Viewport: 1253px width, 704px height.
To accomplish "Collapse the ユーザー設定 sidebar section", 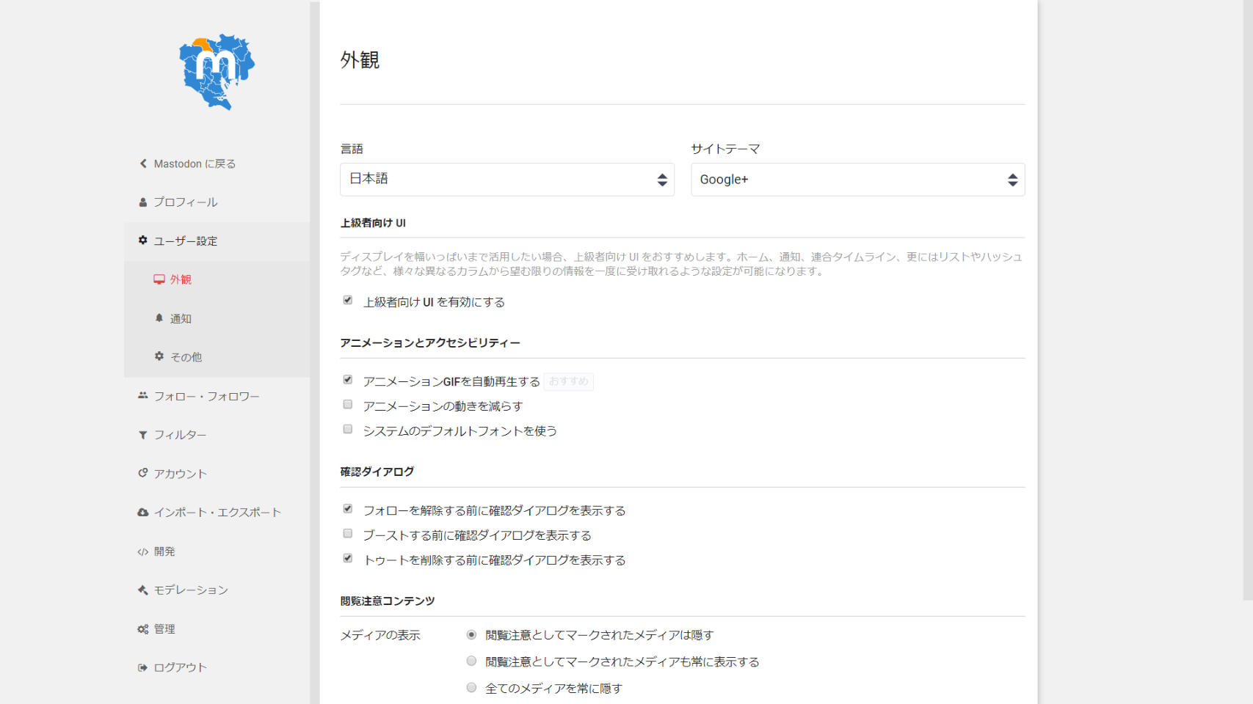I will pos(185,241).
